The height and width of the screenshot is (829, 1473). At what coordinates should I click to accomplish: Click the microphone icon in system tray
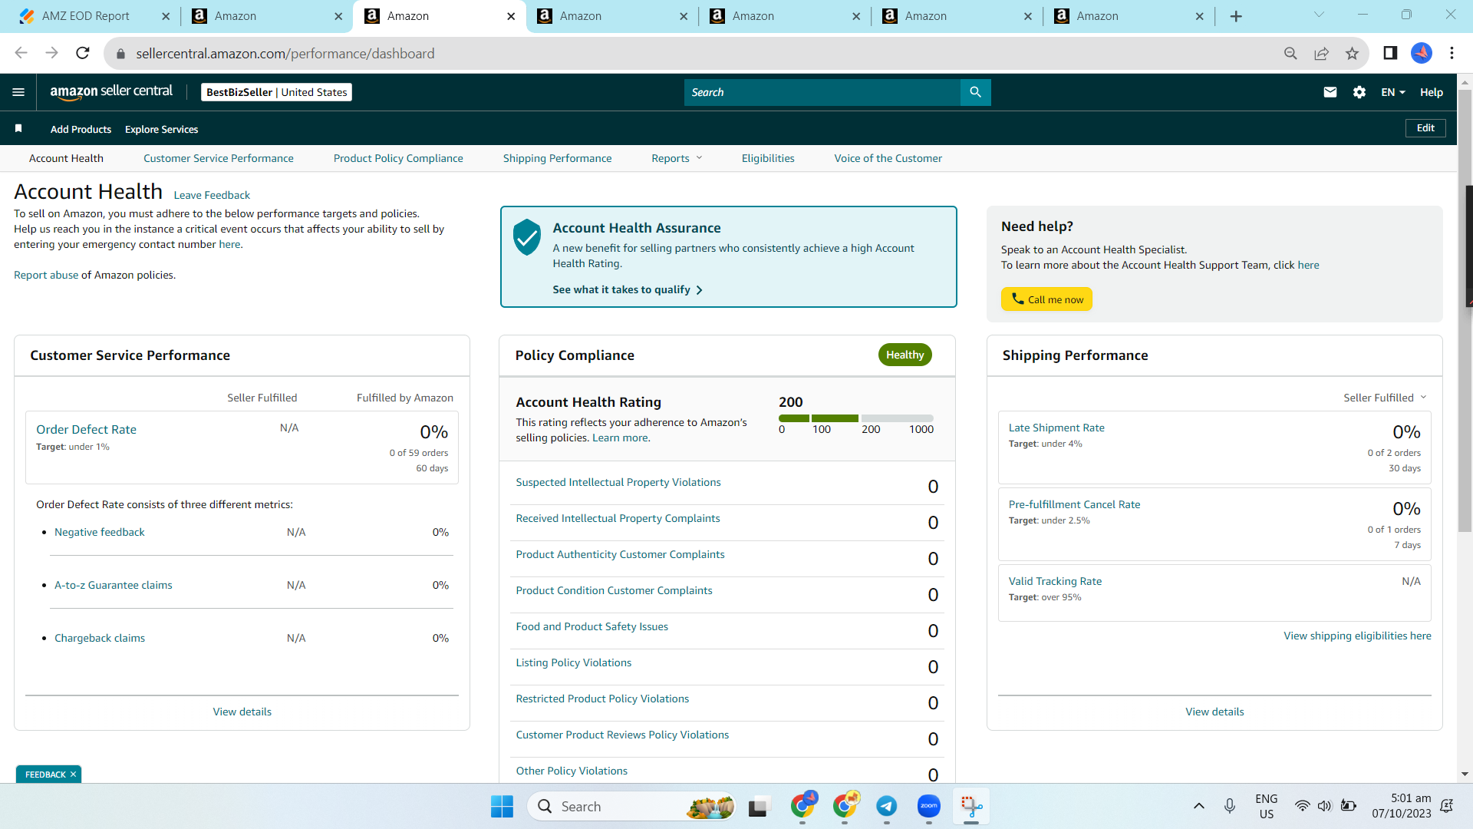pyautogui.click(x=1230, y=806)
